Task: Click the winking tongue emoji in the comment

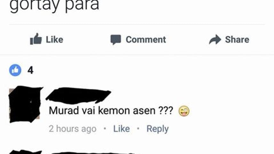Action: (x=184, y=111)
